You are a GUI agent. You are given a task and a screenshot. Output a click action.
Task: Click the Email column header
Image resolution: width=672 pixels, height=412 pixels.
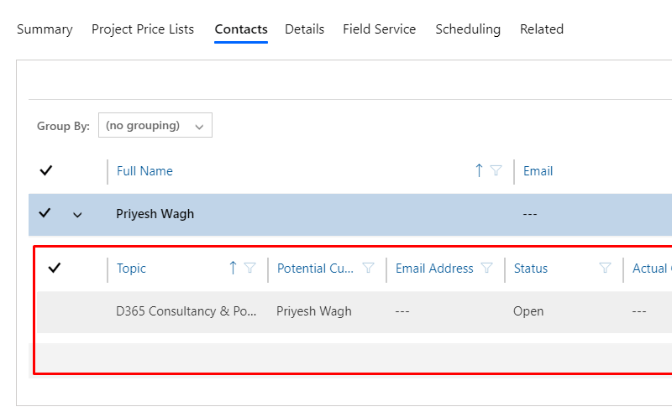coord(538,171)
